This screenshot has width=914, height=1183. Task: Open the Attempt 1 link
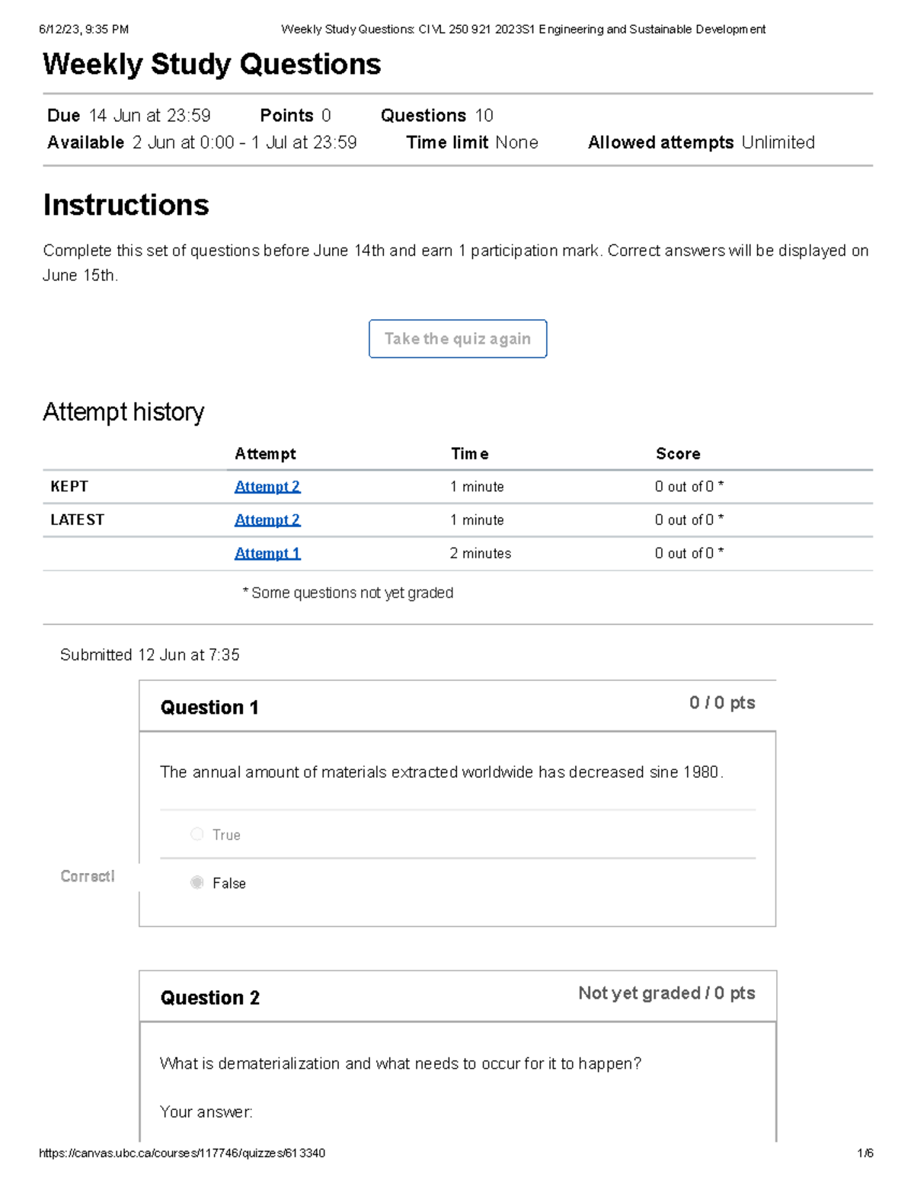267,553
